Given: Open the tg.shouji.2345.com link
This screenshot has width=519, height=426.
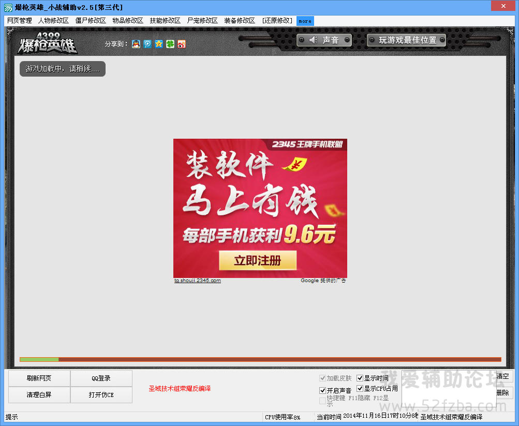Looking at the screenshot, I should (198, 281).
